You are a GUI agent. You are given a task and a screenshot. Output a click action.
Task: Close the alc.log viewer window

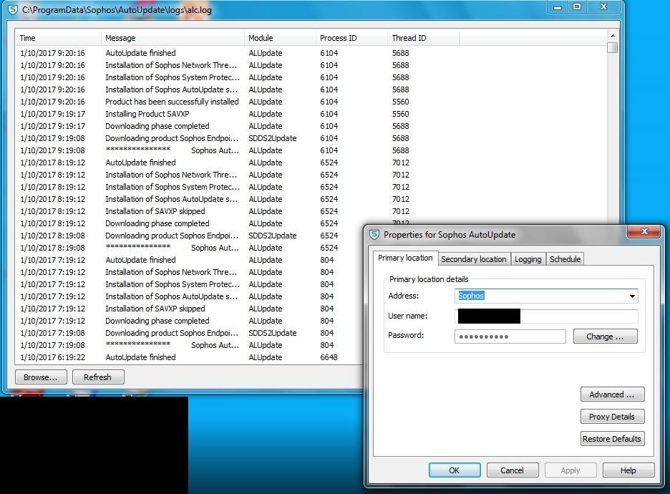click(603, 7)
